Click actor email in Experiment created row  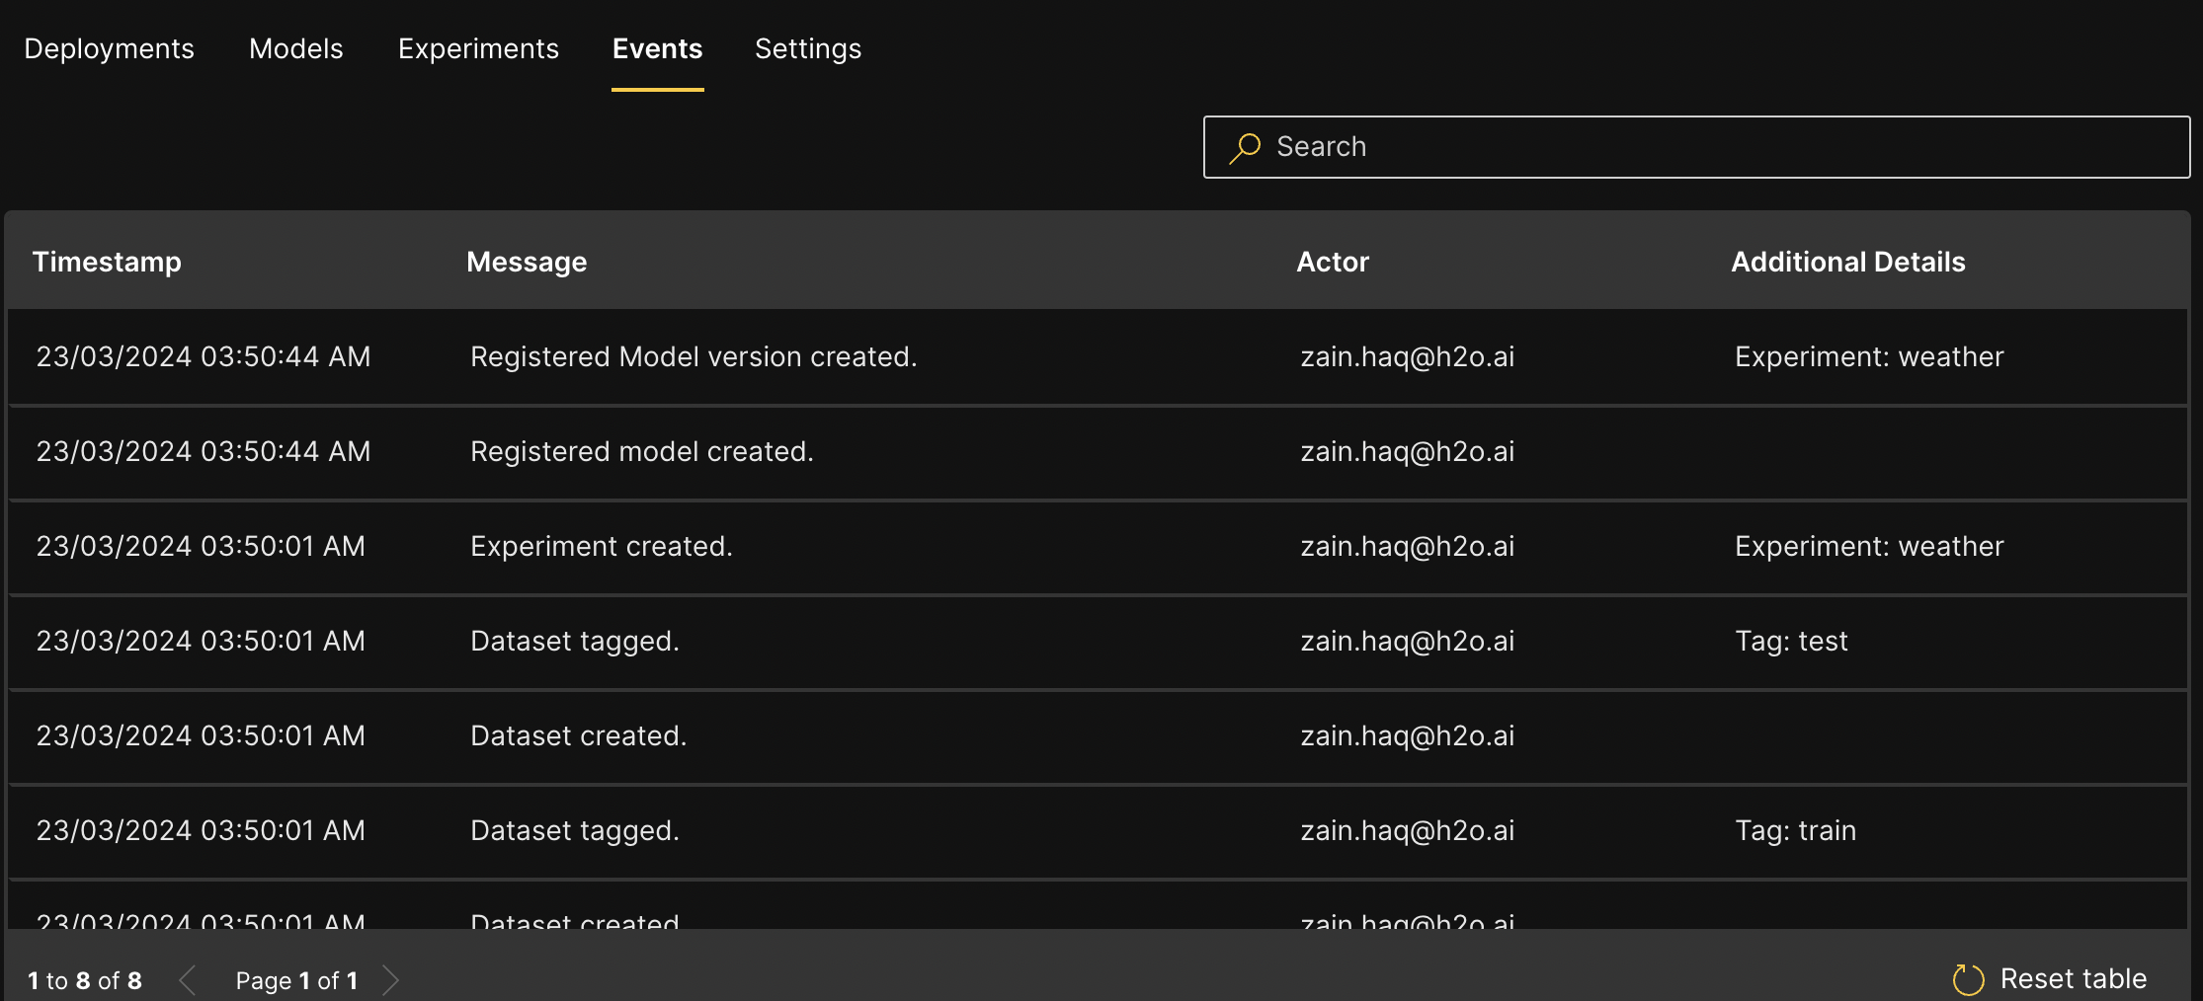1407,546
